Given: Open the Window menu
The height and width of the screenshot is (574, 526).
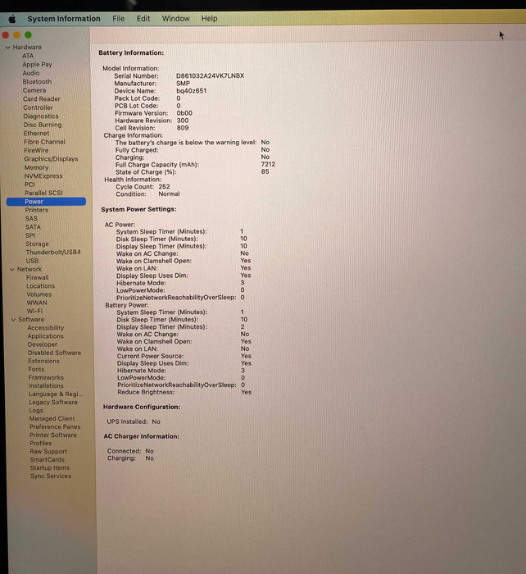Looking at the screenshot, I should [175, 19].
